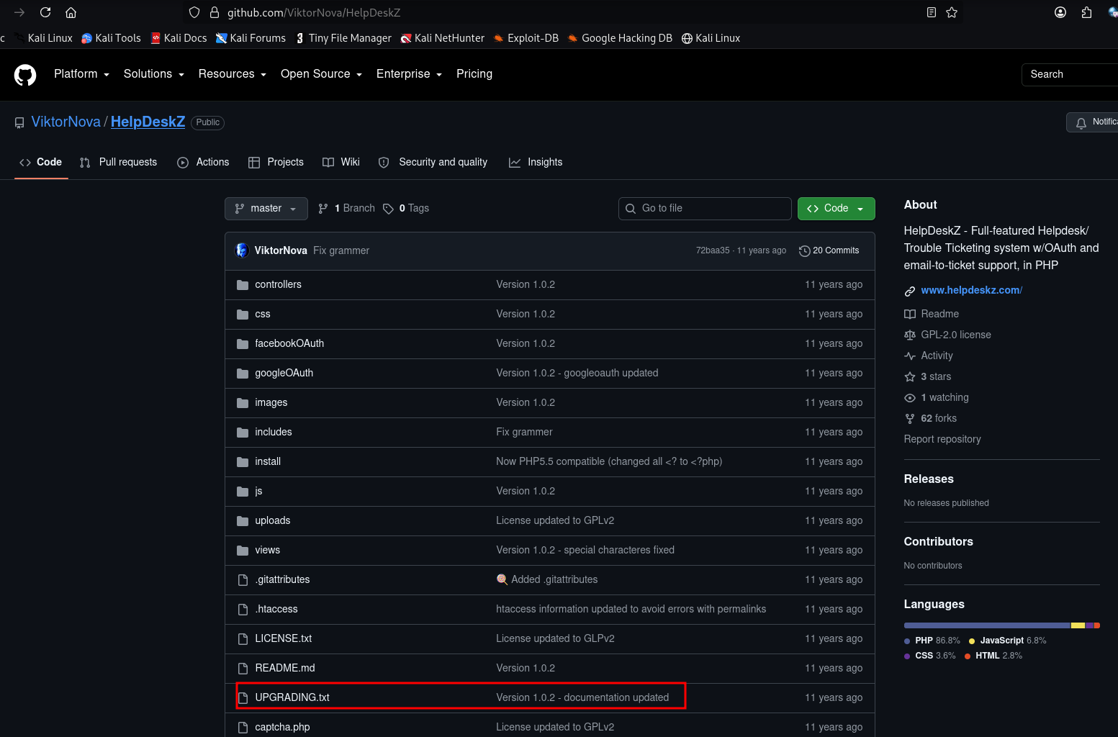This screenshot has height=737, width=1118.
Task: Open the ViktorNova owner link
Action: point(66,122)
